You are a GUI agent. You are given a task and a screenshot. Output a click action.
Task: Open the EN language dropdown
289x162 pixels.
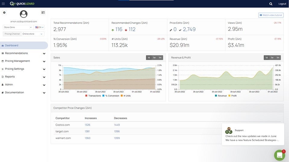click(39, 27)
